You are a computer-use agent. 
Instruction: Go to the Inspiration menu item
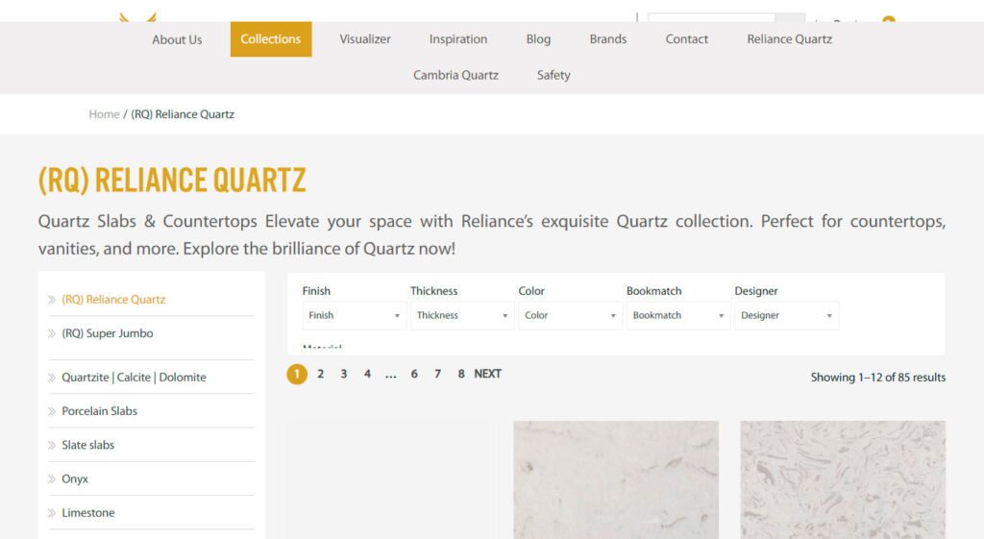[x=458, y=39]
